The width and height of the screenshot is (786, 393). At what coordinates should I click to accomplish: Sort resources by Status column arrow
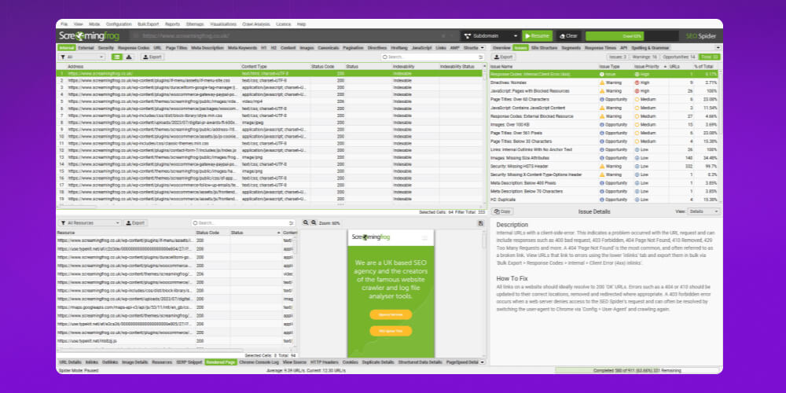tap(279, 233)
